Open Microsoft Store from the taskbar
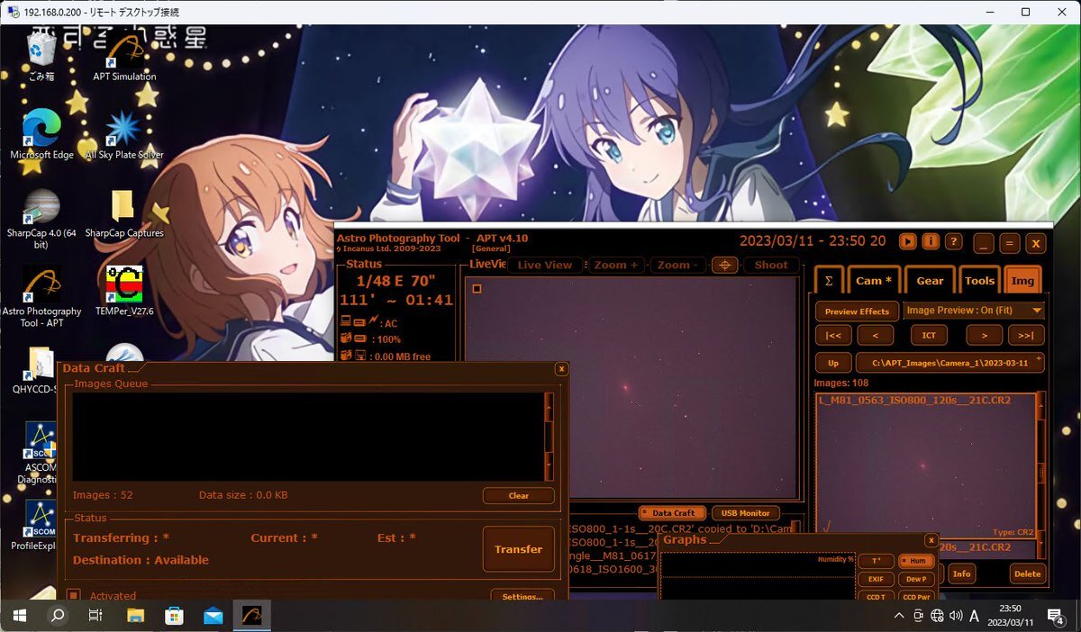The image size is (1081, 632). tap(174, 616)
